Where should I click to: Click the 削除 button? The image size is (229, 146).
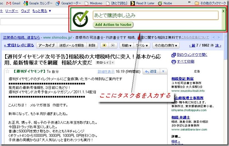(x=92, y=45)
